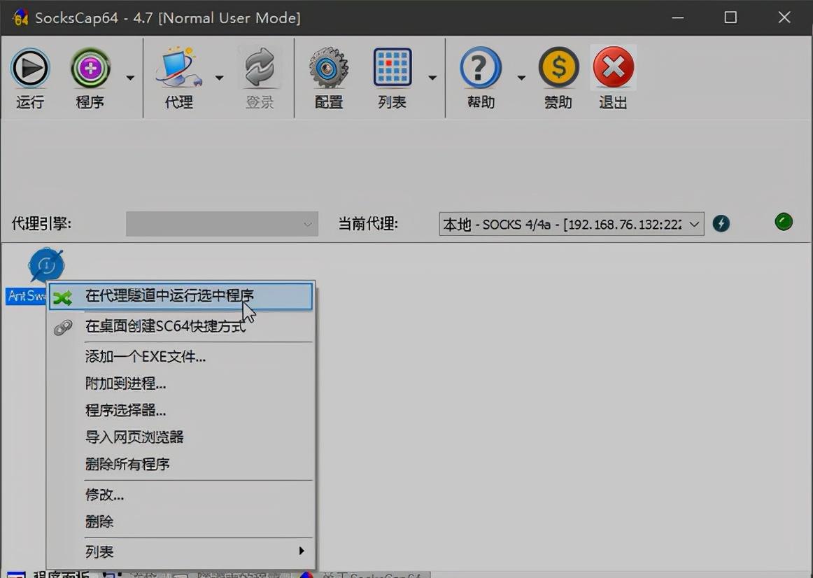The width and height of the screenshot is (813, 578).
Task: Click the Login (登录) toolbar icon
Action: pos(260,68)
